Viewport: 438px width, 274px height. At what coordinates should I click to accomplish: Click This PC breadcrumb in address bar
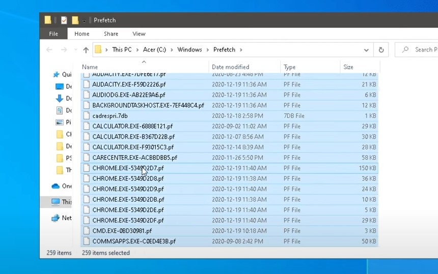pyautogui.click(x=122, y=50)
